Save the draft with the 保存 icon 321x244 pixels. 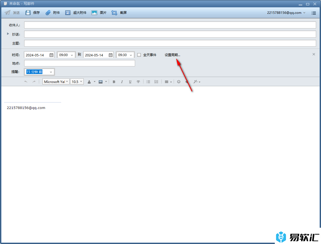pos(28,13)
